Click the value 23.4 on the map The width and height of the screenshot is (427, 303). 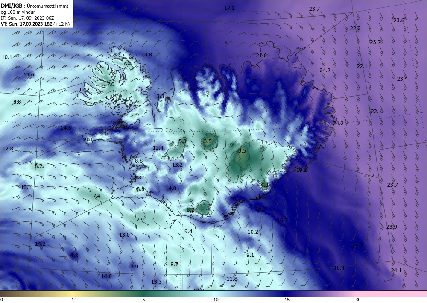point(402,79)
